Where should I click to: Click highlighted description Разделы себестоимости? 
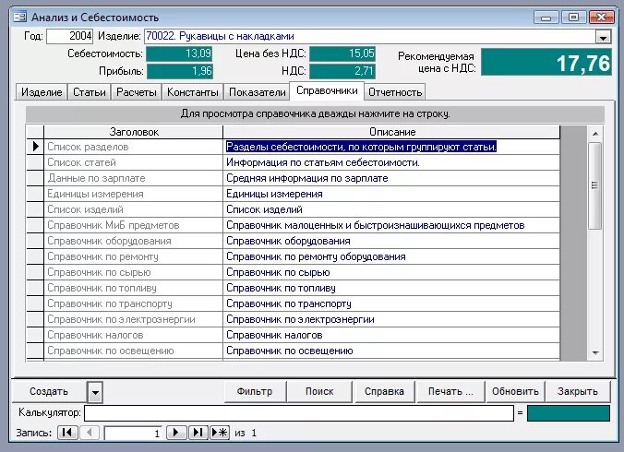361,147
